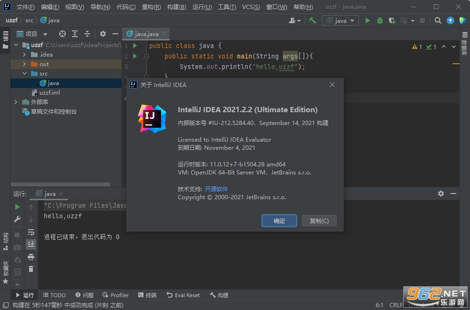Image resolution: width=470 pixels, height=310 pixels.
Task: Click project panel horizontal scrollbar
Action: coord(61,184)
